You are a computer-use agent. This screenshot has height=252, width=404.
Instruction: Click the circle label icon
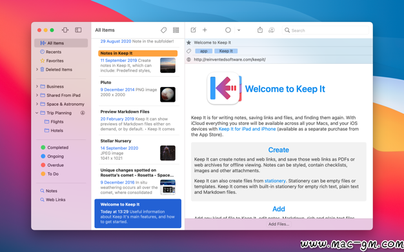(x=228, y=30)
